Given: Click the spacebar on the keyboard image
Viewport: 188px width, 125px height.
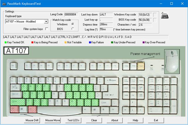Looking at the screenshot, I should [x=60, y=111].
